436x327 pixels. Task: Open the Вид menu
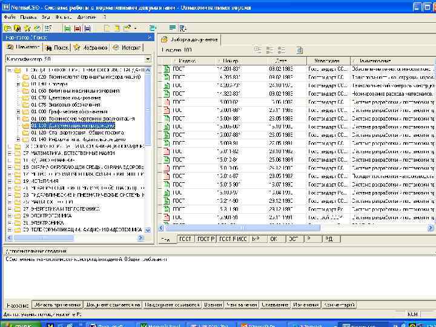point(46,17)
